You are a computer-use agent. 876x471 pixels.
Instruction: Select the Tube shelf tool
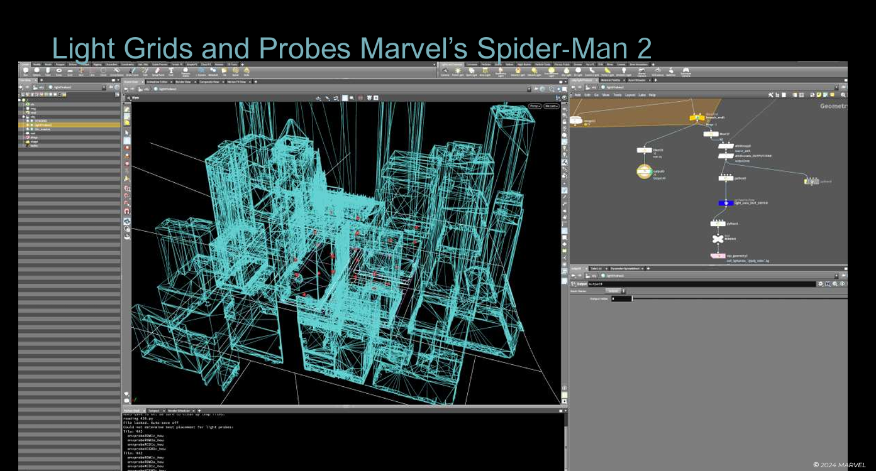click(48, 70)
